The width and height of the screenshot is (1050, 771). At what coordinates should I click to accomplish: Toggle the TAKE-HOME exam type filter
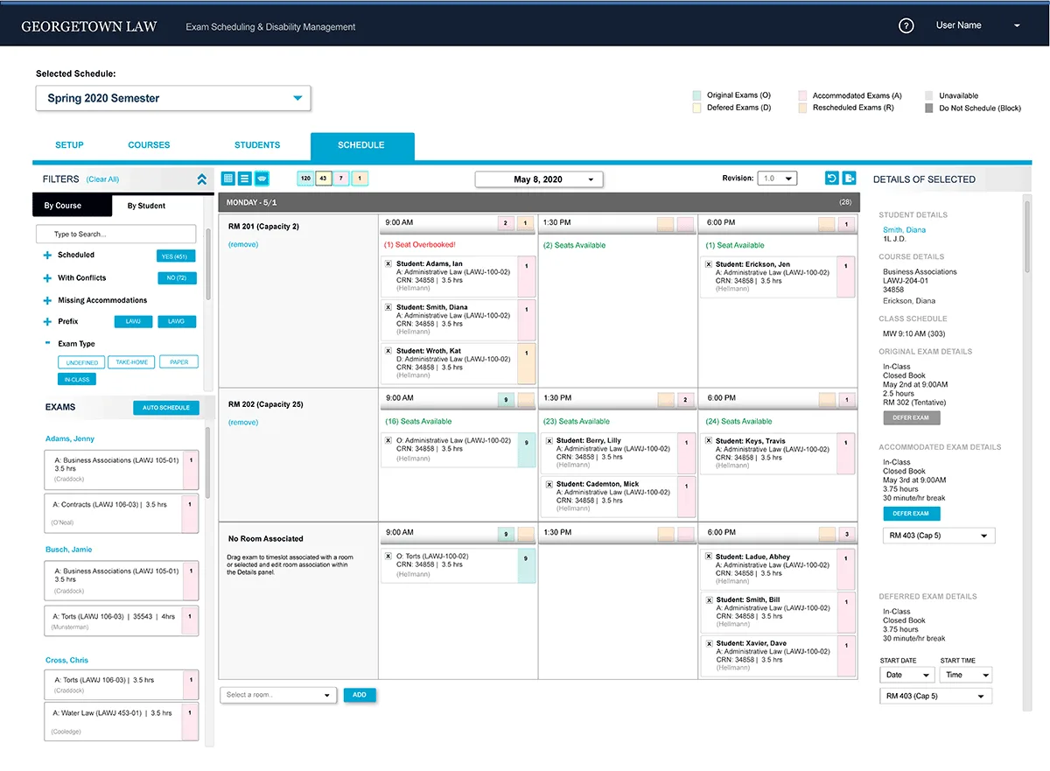click(x=130, y=362)
